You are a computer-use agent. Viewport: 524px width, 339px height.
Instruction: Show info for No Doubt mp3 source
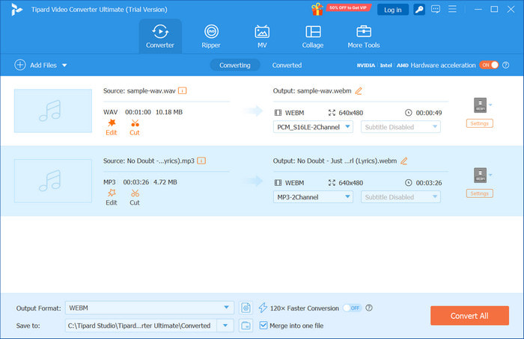201,161
